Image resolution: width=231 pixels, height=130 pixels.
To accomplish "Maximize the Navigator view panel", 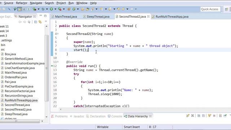I will tap(45, 16).
